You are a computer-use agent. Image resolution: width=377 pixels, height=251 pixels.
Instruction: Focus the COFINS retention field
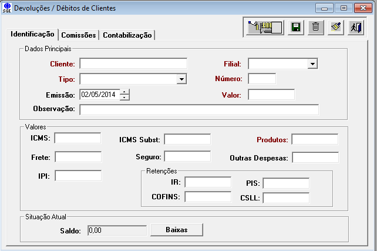[x=208, y=197]
